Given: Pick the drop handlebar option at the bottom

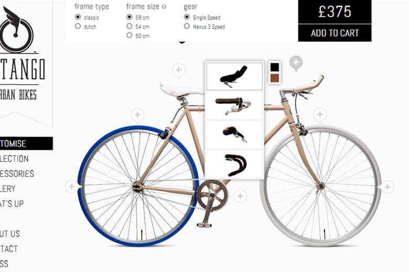Looking at the screenshot, I should coord(234,164).
